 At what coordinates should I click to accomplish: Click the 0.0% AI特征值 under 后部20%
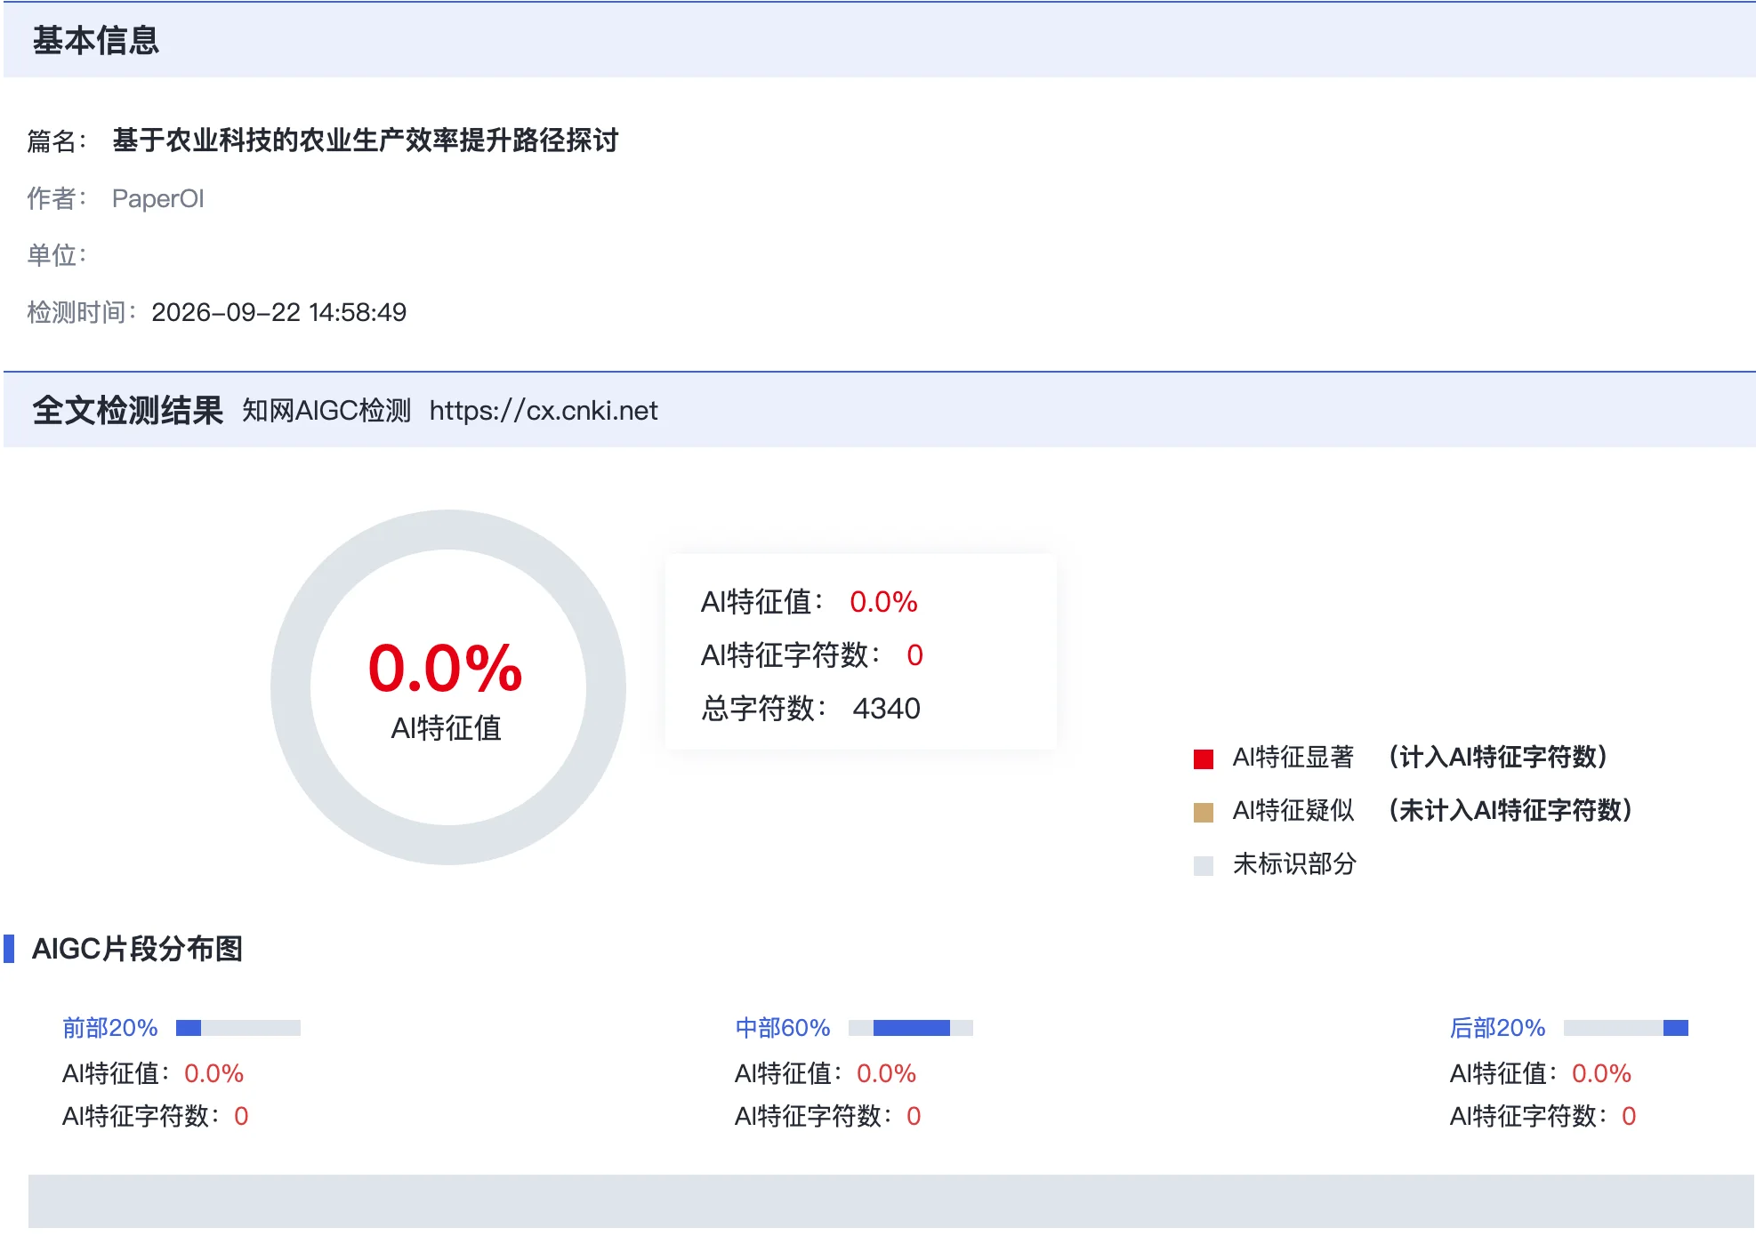point(1601,1073)
